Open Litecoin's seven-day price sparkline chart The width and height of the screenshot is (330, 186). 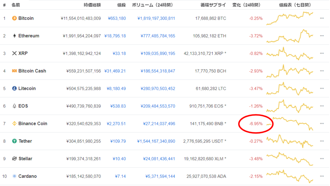290,88
